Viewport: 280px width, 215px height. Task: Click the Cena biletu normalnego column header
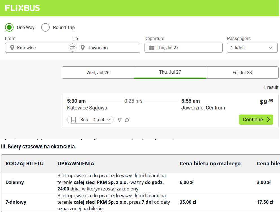(x=210, y=164)
